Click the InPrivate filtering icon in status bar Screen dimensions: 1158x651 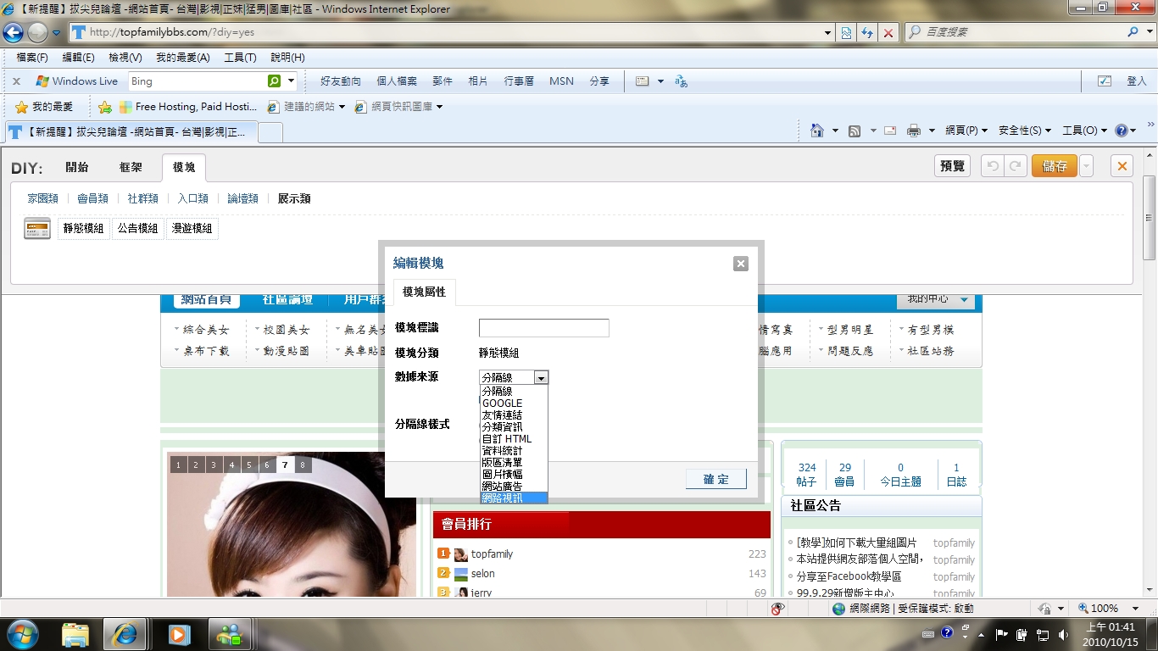click(x=777, y=609)
